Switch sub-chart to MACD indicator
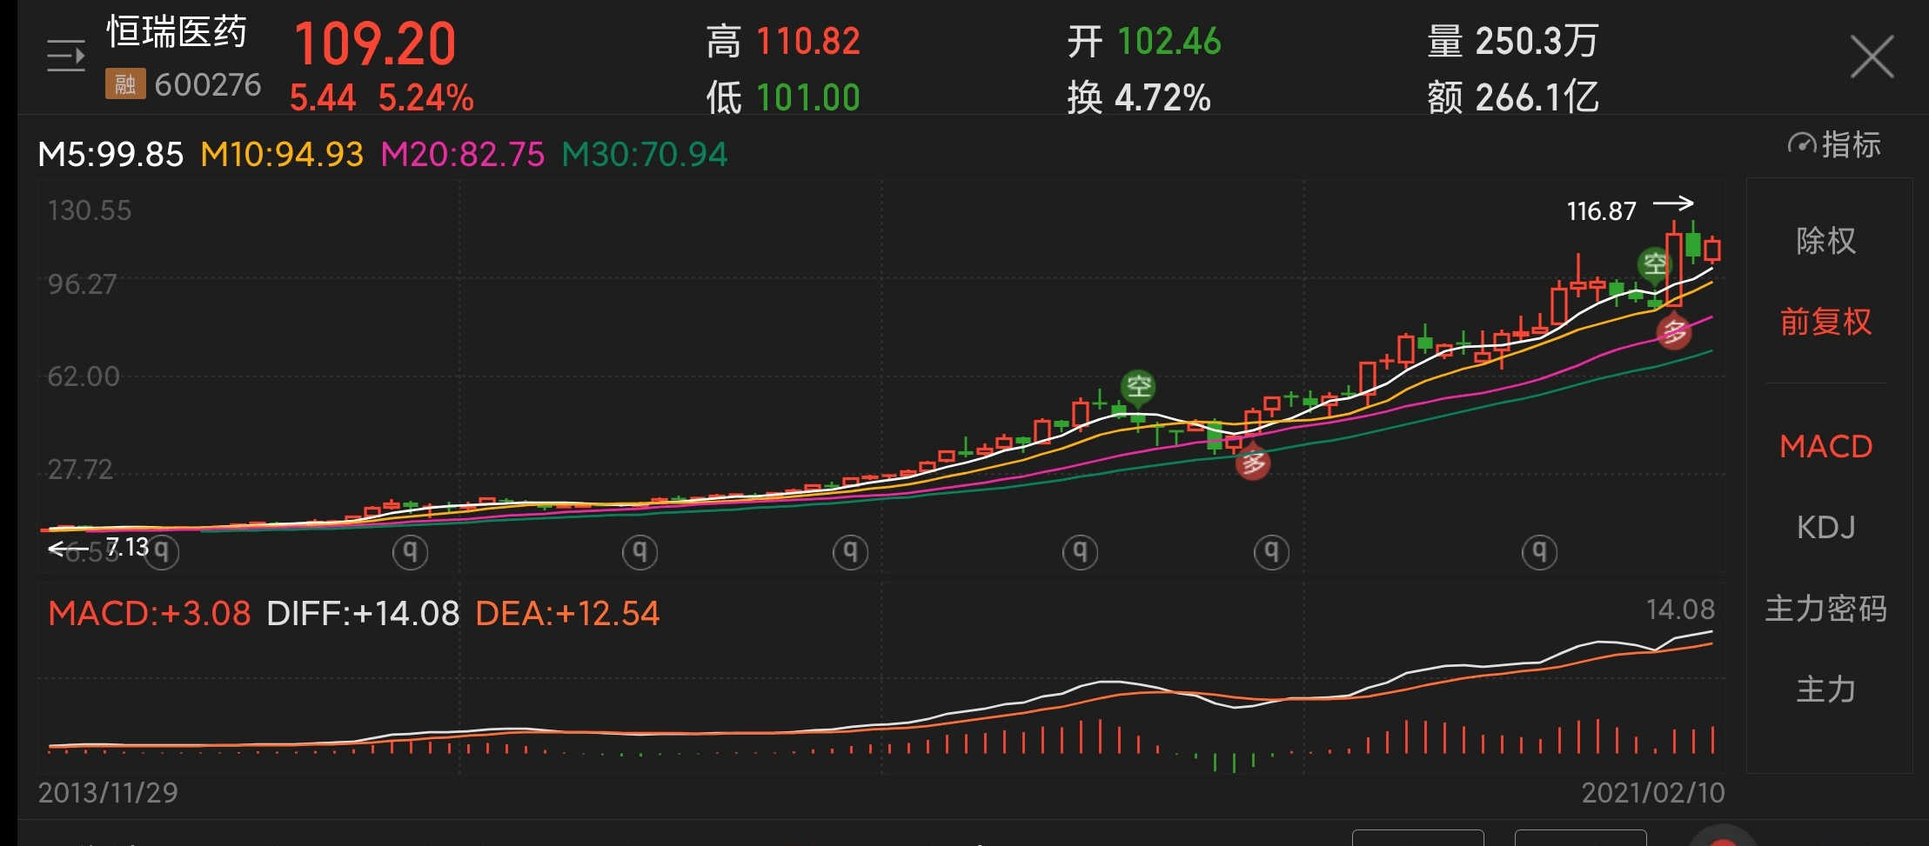The height and width of the screenshot is (846, 1929). pyautogui.click(x=1826, y=446)
